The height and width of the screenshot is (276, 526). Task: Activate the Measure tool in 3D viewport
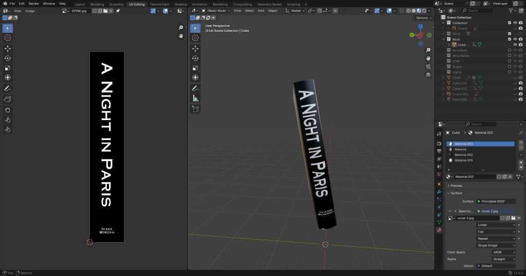195,98
